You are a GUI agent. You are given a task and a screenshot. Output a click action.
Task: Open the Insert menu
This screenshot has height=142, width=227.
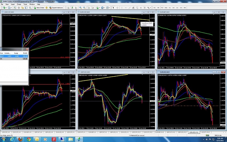click(x=13, y=4)
